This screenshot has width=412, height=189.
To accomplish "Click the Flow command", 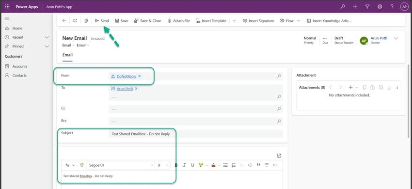I will point(287,21).
